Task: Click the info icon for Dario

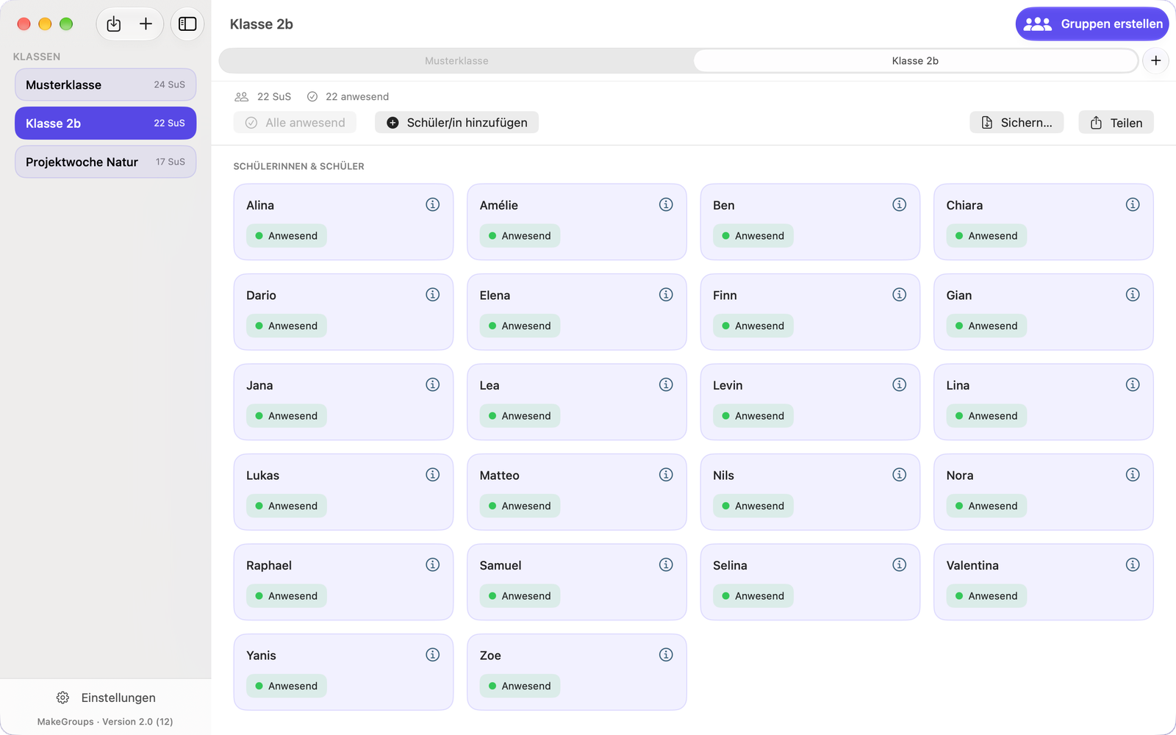Action: tap(433, 295)
